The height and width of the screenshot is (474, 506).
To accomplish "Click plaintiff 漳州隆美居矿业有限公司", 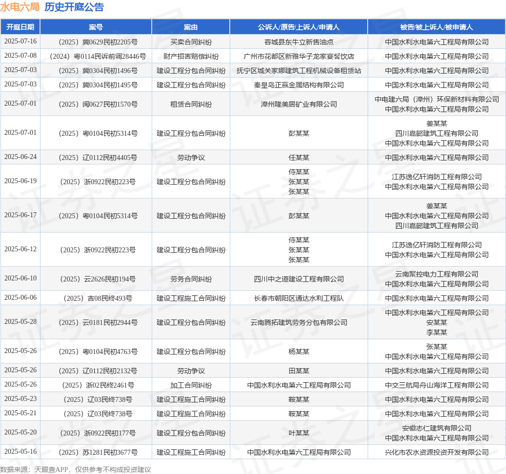I will [x=298, y=105].
